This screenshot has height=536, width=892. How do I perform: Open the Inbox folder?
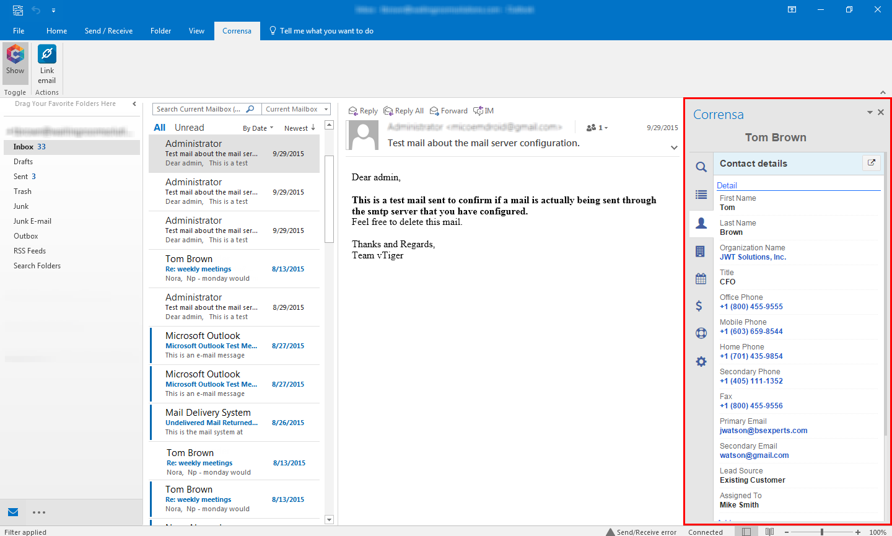coord(71,147)
